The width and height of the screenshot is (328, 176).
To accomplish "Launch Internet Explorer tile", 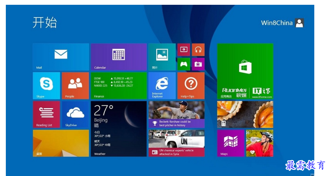I will [162, 85].
